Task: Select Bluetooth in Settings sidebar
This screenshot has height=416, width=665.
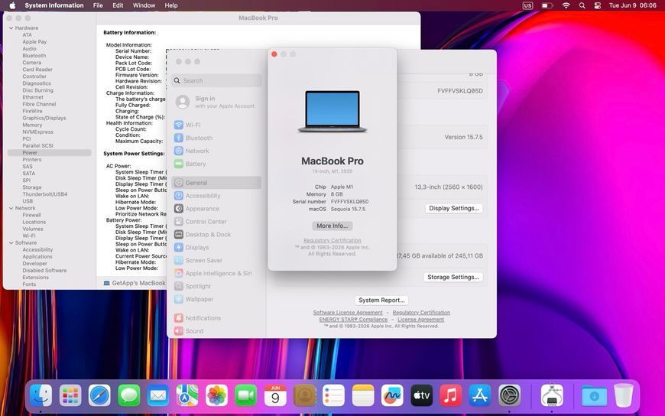Action: [x=216, y=138]
